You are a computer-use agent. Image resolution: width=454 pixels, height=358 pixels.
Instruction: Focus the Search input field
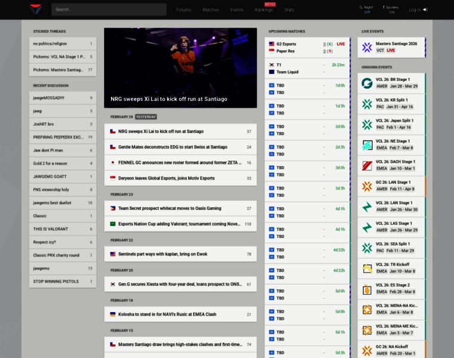(x=109, y=10)
